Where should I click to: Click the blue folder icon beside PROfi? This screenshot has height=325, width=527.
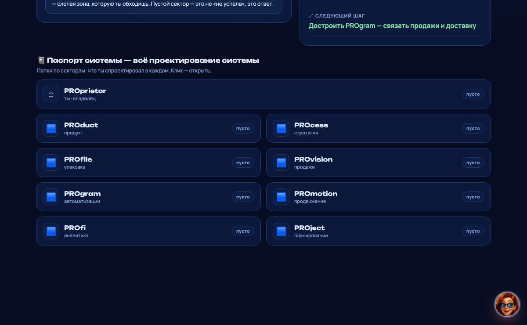tap(51, 231)
